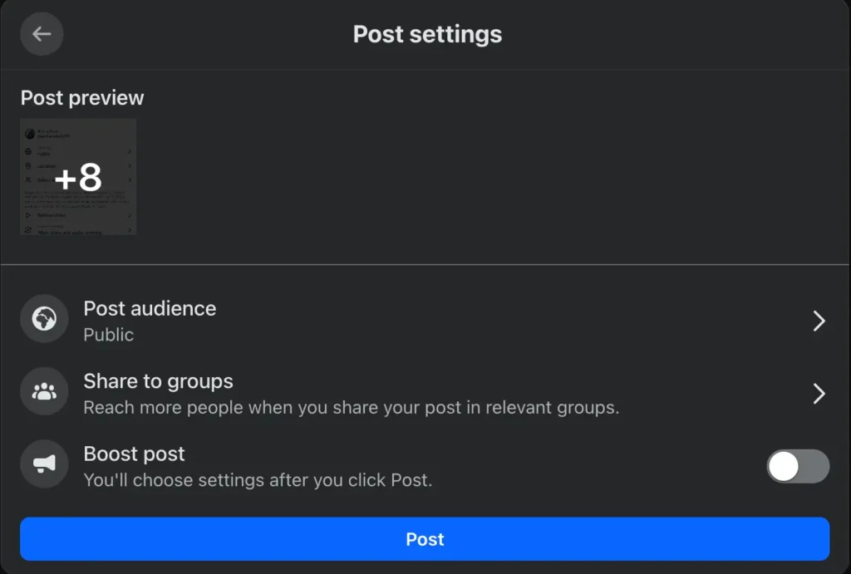The height and width of the screenshot is (574, 851).
Task: Click the megaphone icon for Boost post
Action: [x=44, y=464]
